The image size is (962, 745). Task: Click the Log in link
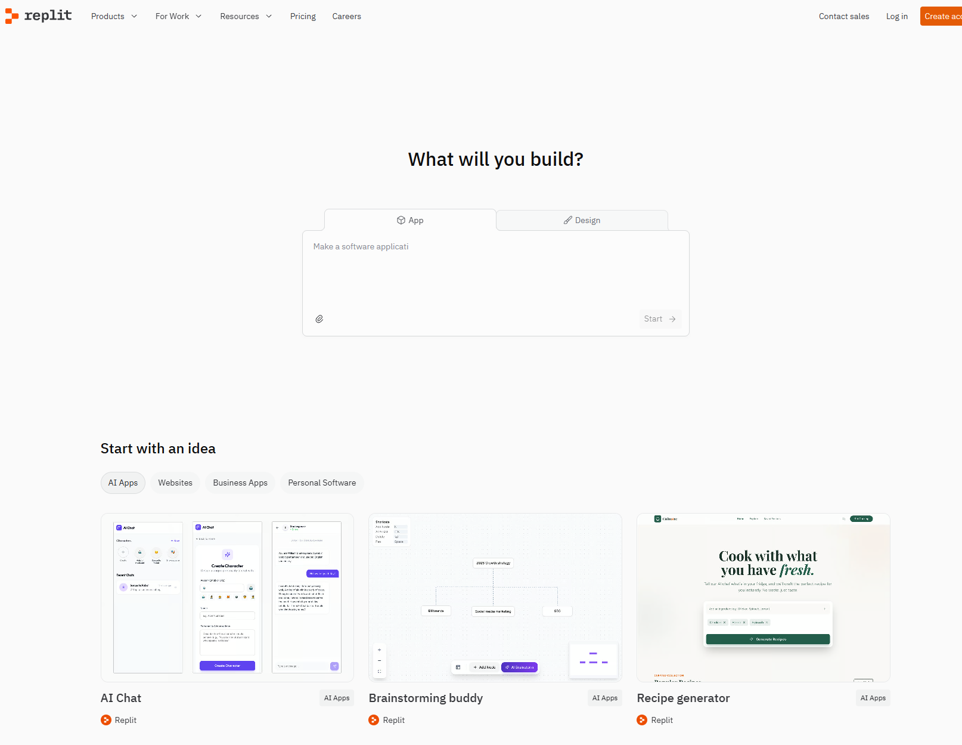click(x=896, y=16)
